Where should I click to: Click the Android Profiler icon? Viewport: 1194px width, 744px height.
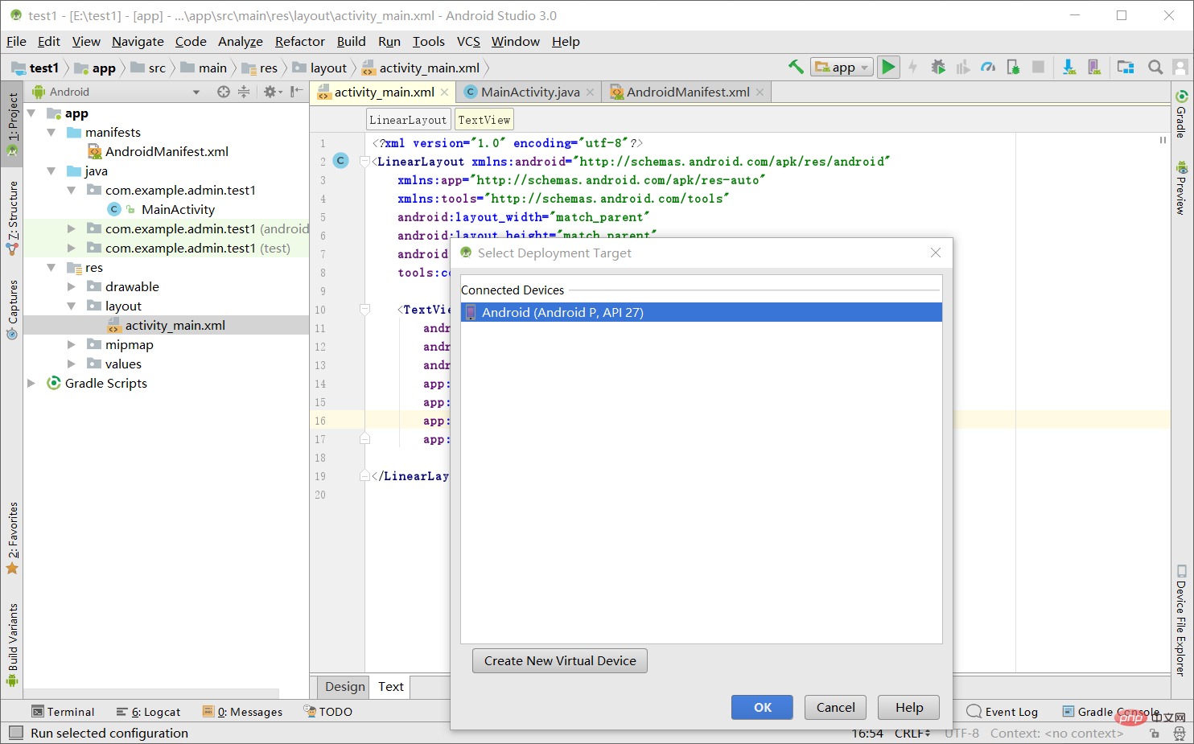[988, 67]
